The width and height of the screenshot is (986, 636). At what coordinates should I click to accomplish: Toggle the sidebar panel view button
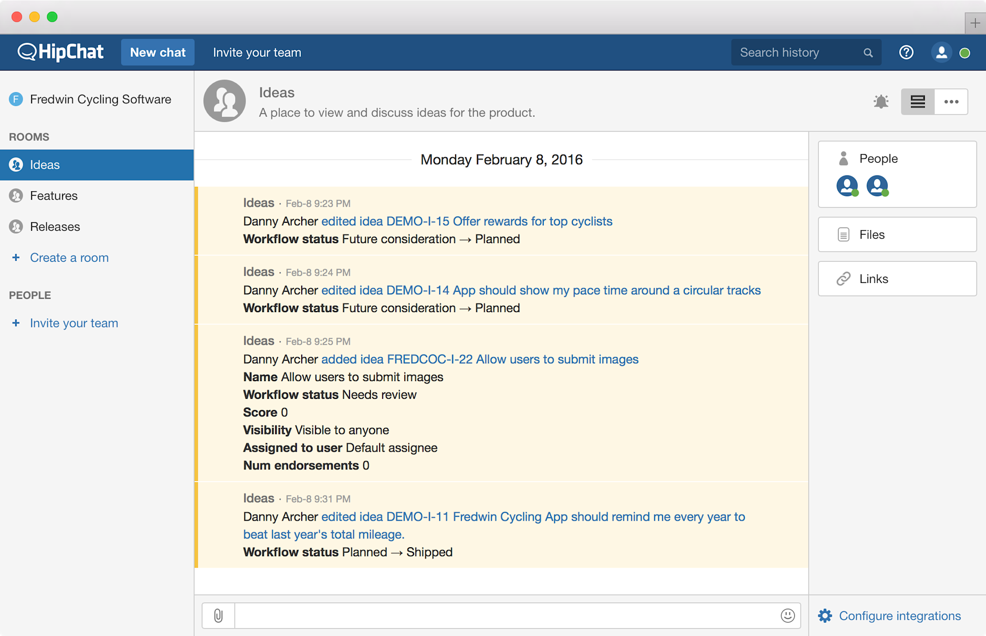tap(917, 102)
